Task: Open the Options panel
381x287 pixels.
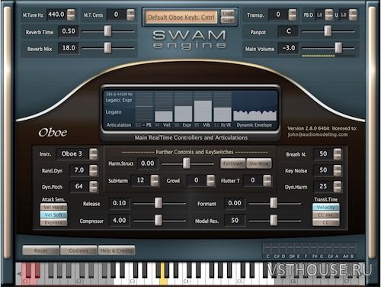Action: tap(78, 250)
